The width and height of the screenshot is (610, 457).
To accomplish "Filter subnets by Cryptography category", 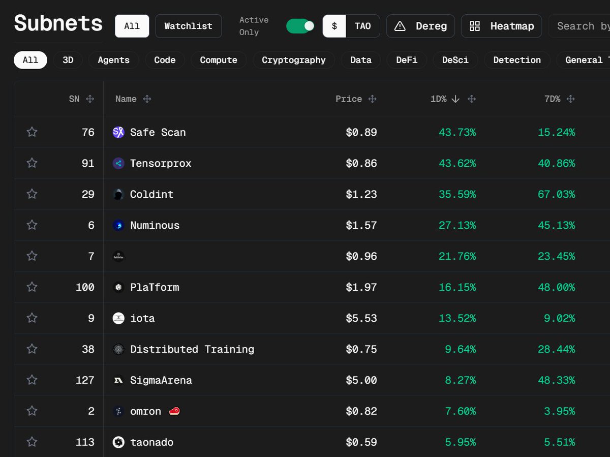I will pos(294,60).
